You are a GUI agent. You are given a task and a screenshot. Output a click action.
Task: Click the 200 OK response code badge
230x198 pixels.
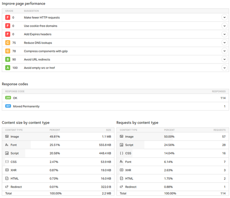click(8, 98)
